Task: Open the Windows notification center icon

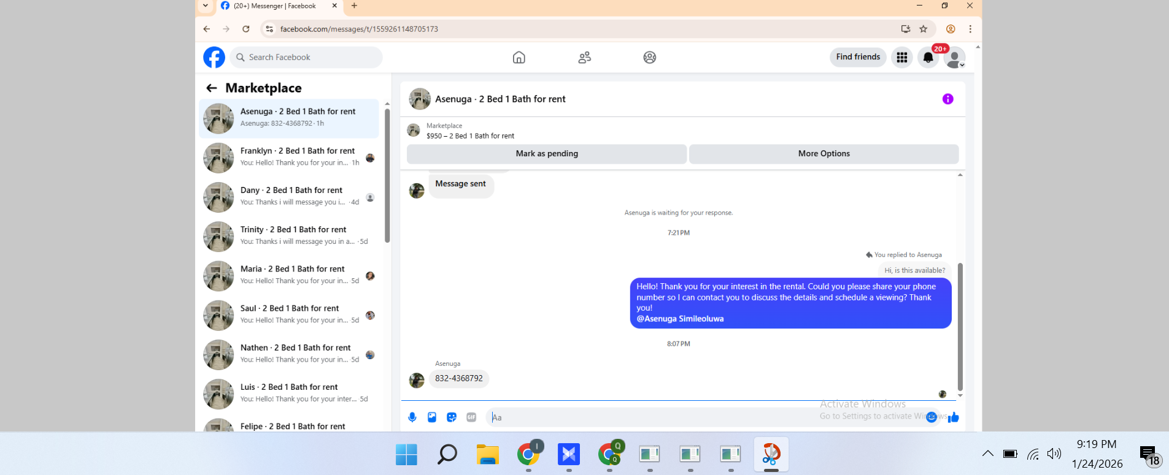Action: (1149, 455)
